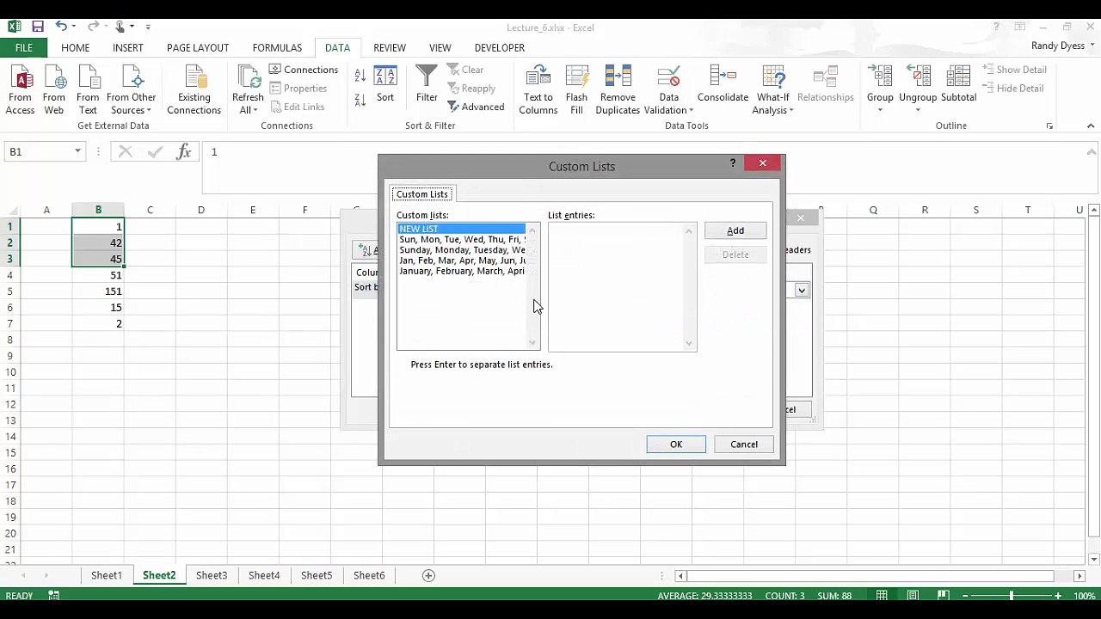Click OK in Custom Lists dialog
Viewport: 1101px width, 619px height.
coord(676,444)
